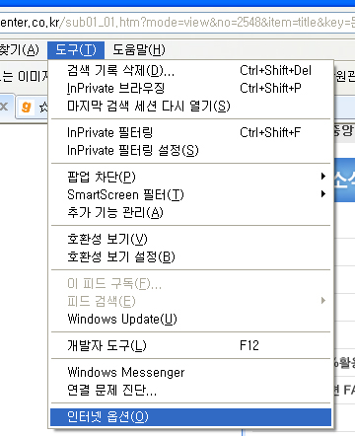Click the address bar URL field
Image resolution: width=355 pixels, height=436 pixels.
pos(177,23)
